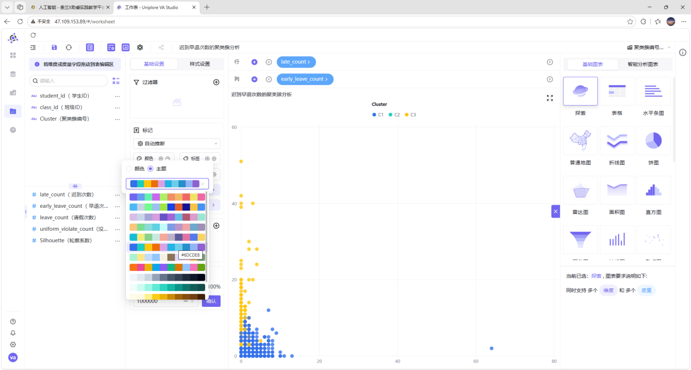Open a new browser tab
The height and width of the screenshot is (370, 691).
[x=207, y=7]
